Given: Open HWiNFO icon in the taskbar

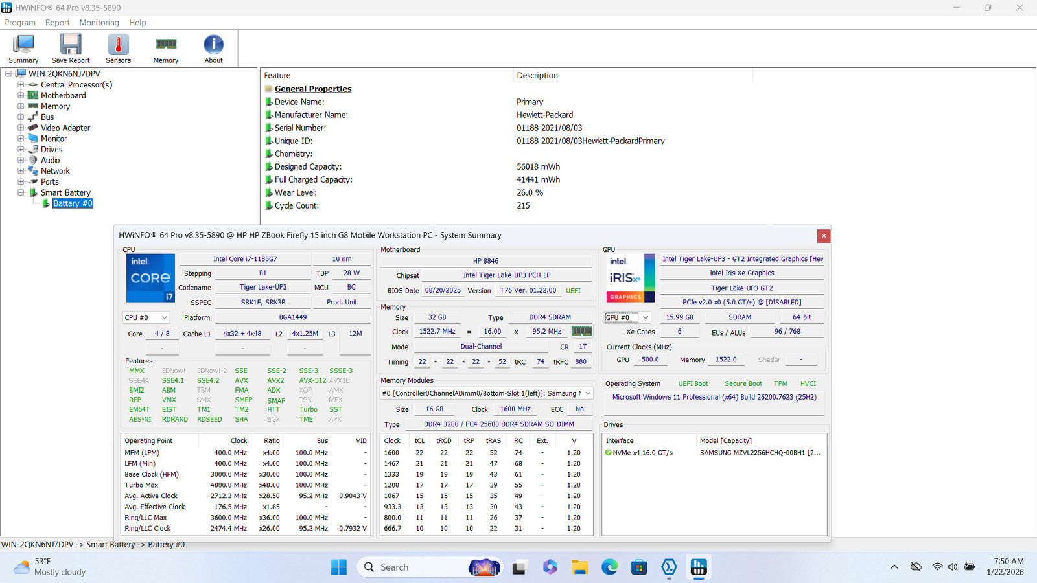Looking at the screenshot, I should [698, 567].
